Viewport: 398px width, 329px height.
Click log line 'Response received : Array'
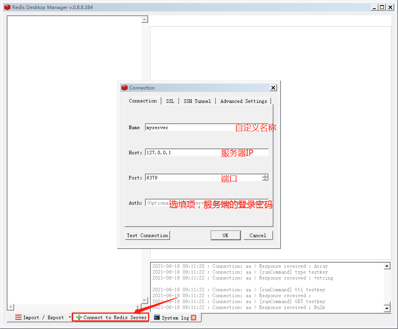pos(240,266)
